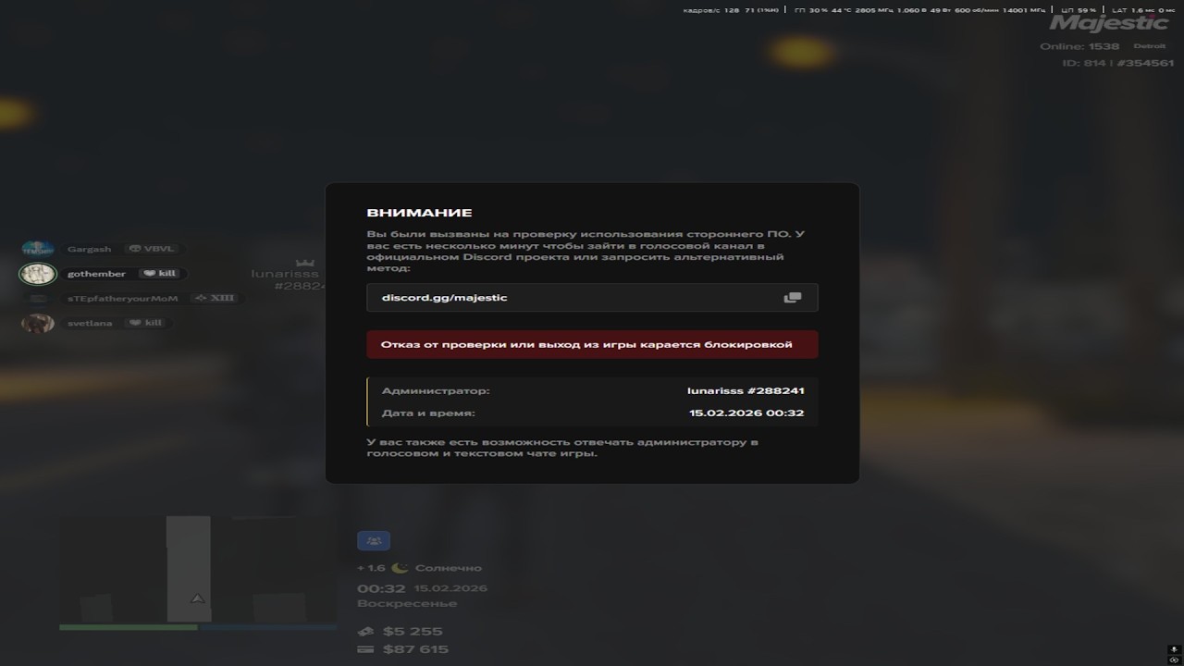Click the Online: 1538 counter

(x=1079, y=46)
